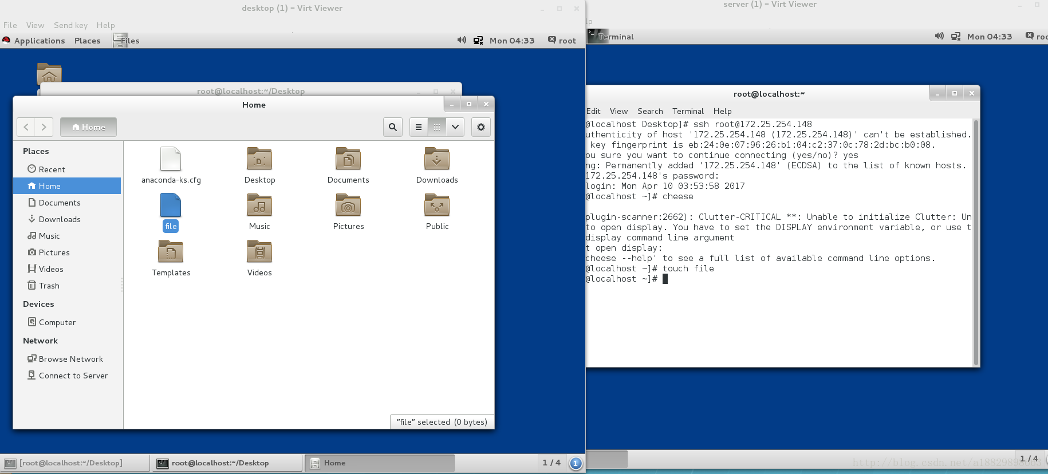Image resolution: width=1048 pixels, height=474 pixels.
Task: Expand the view options dropdown arrow
Action: [455, 127]
